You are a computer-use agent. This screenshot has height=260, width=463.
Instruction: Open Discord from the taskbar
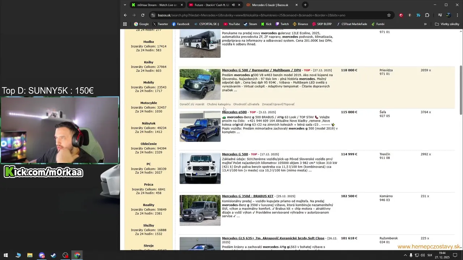coord(42,255)
